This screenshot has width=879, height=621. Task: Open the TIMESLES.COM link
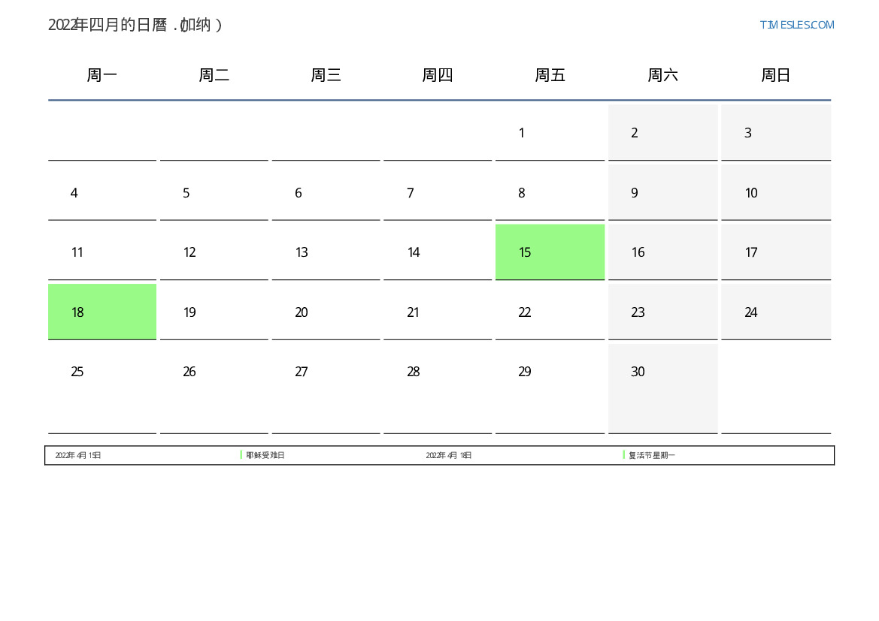(x=796, y=25)
